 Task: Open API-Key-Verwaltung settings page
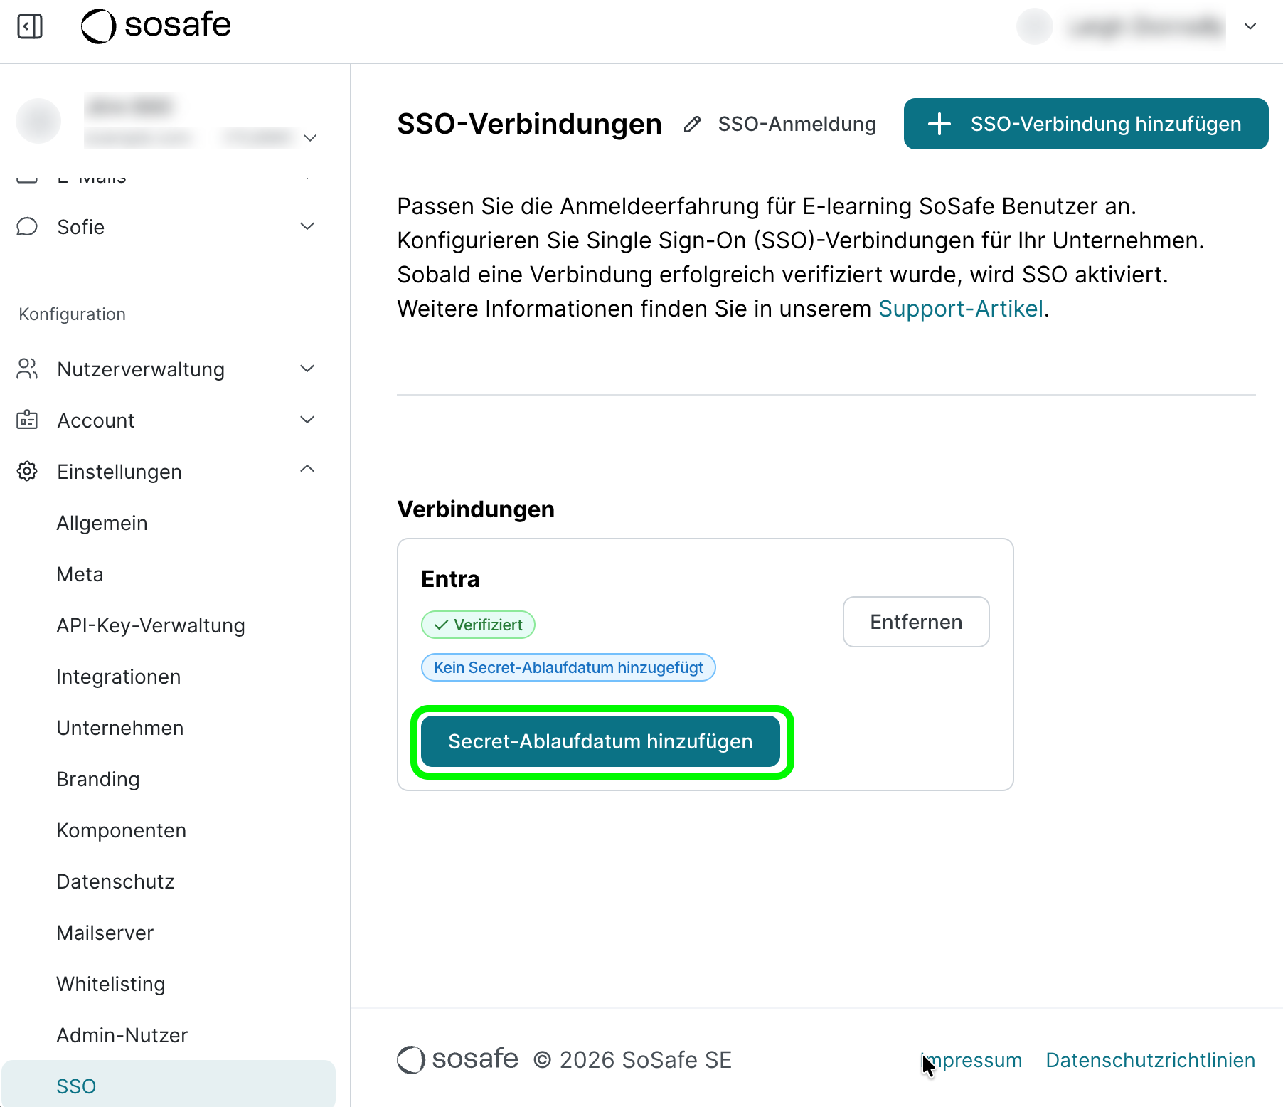[x=151, y=625]
